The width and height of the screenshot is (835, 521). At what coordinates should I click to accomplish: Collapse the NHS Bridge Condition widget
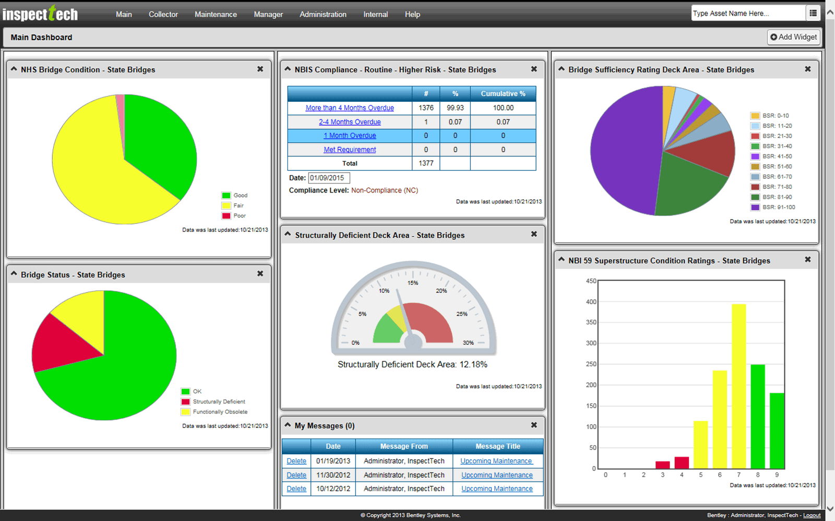[14, 68]
